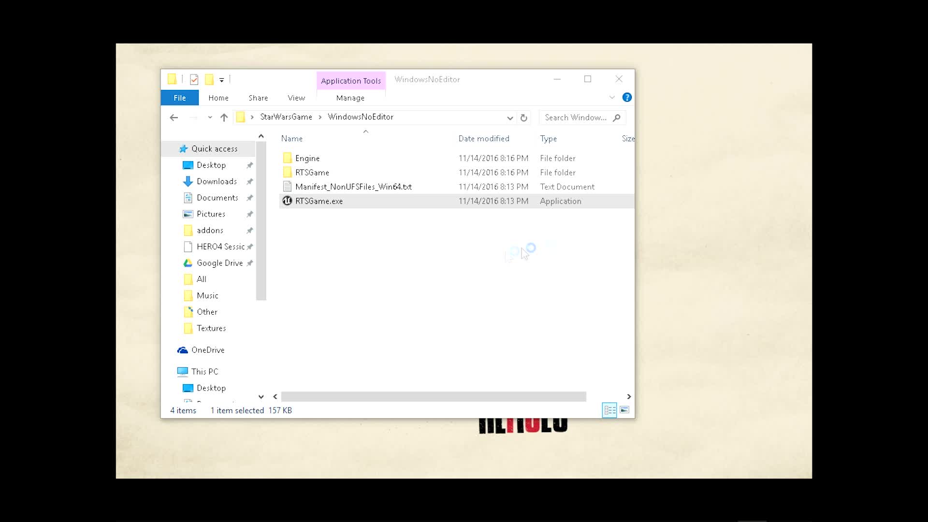Image resolution: width=928 pixels, height=522 pixels.
Task: Sort by the Type column header
Action: pyautogui.click(x=548, y=139)
